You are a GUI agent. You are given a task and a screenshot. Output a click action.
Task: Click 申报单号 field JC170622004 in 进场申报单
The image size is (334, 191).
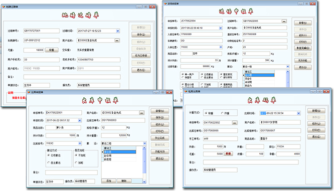tap(201, 21)
